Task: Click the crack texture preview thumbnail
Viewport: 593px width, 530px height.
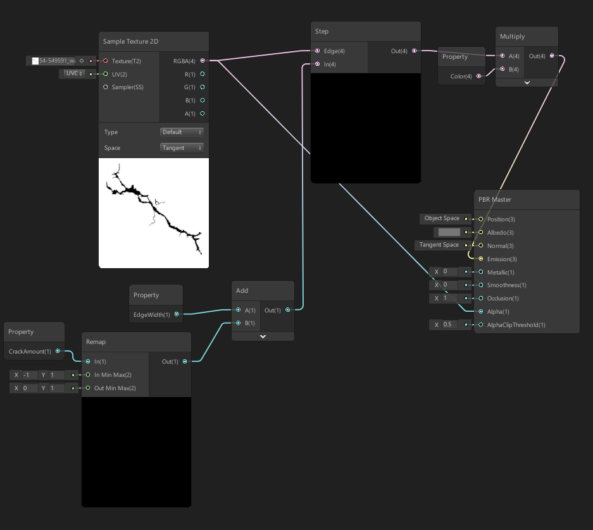Action: pos(154,213)
